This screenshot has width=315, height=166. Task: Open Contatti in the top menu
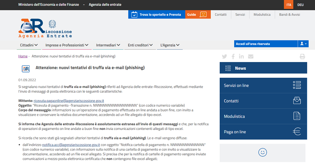[x=221, y=15]
